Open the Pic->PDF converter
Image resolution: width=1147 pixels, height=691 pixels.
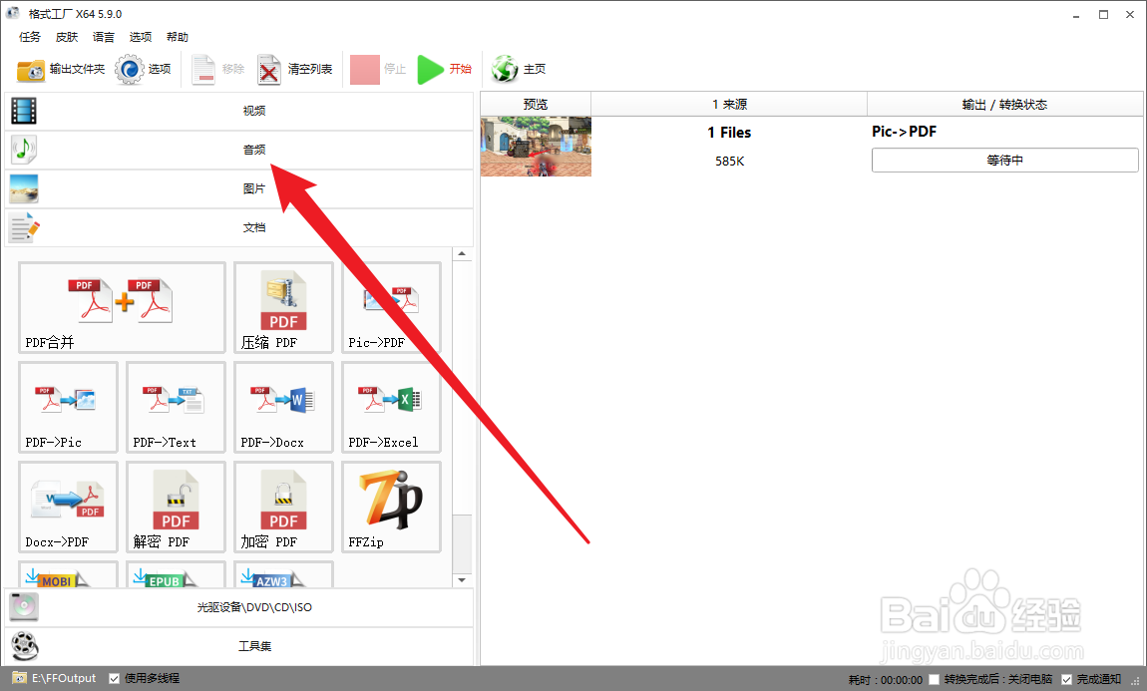point(391,307)
